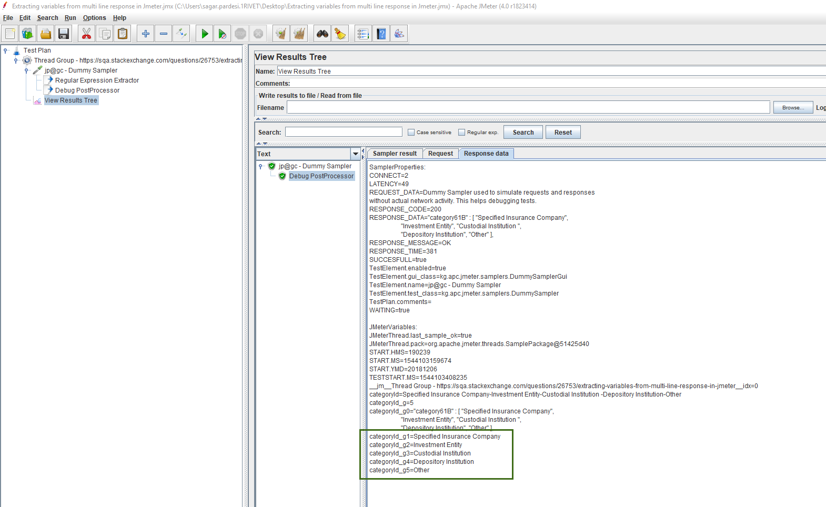Click the Open file folder icon
Image resolution: width=826 pixels, height=507 pixels.
click(46, 34)
